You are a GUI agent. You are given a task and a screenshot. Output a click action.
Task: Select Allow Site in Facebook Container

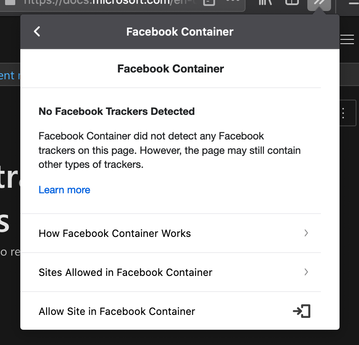coord(116,311)
